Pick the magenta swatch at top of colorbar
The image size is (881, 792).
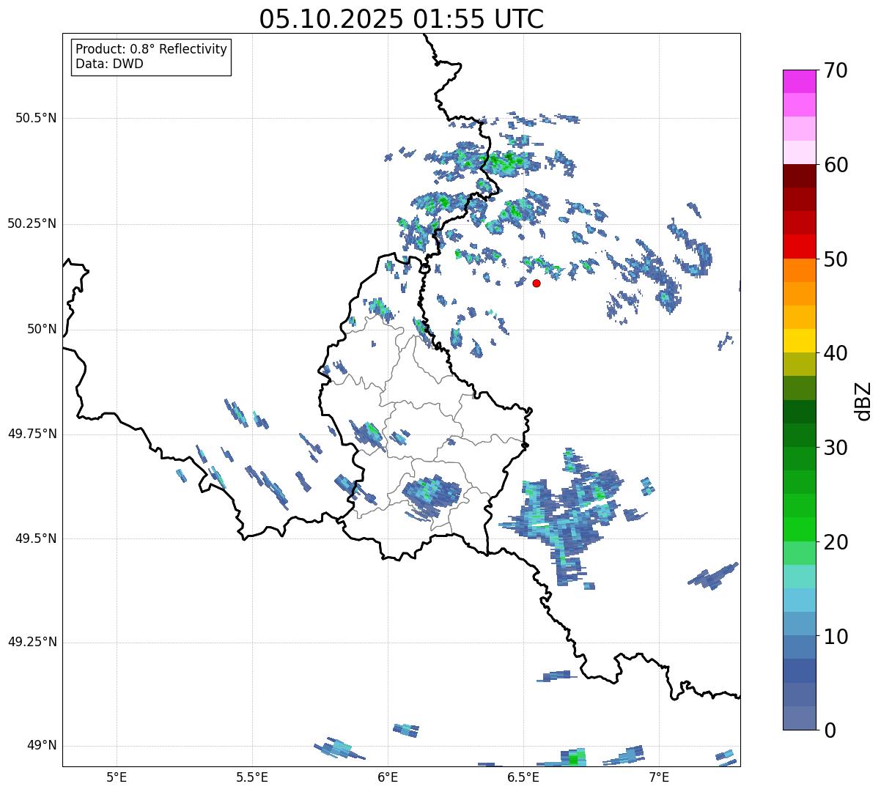pos(799,81)
